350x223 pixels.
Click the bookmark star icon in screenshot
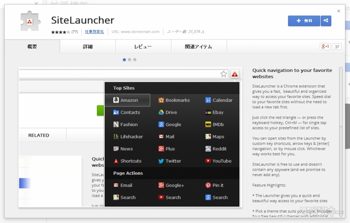tap(223, 74)
